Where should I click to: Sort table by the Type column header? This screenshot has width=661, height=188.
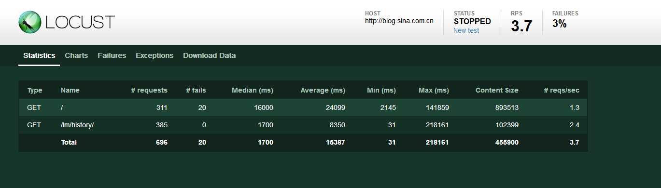coord(35,90)
